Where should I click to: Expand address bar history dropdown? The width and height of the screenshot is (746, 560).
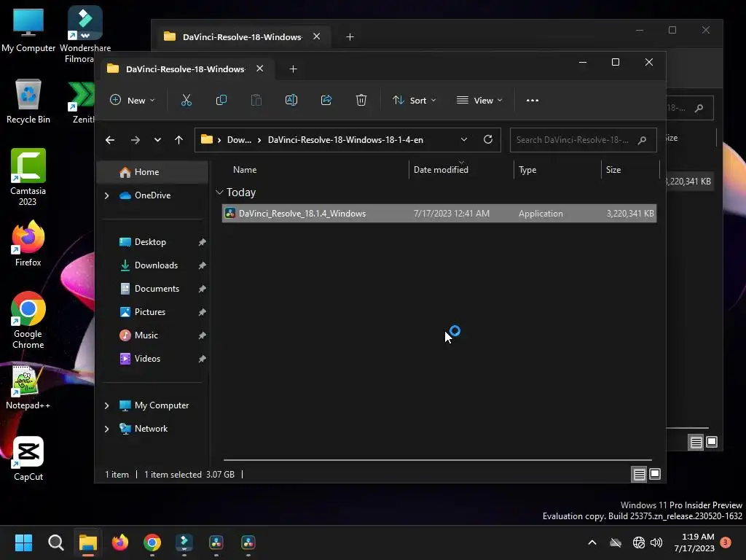tap(464, 139)
